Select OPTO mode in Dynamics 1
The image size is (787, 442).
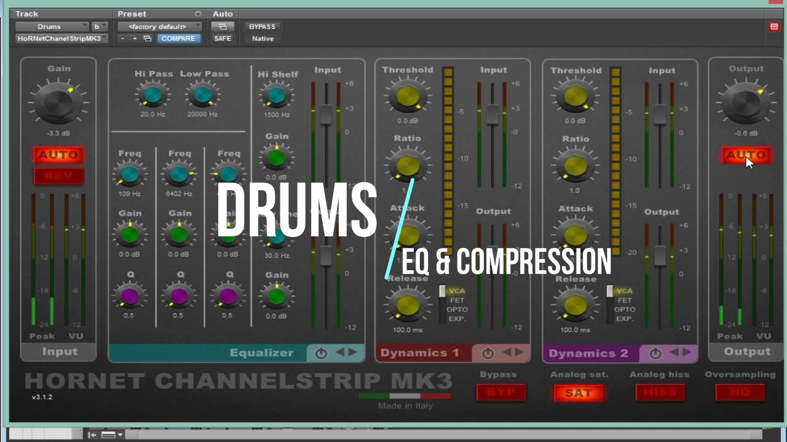tap(457, 309)
